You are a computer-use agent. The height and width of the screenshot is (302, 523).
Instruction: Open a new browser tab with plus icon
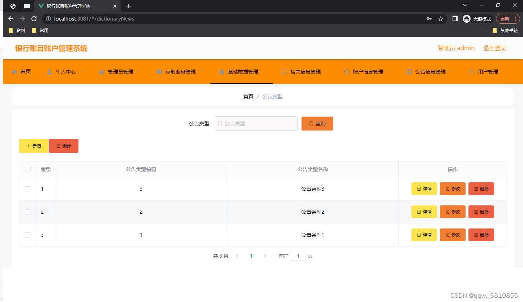(129, 6)
